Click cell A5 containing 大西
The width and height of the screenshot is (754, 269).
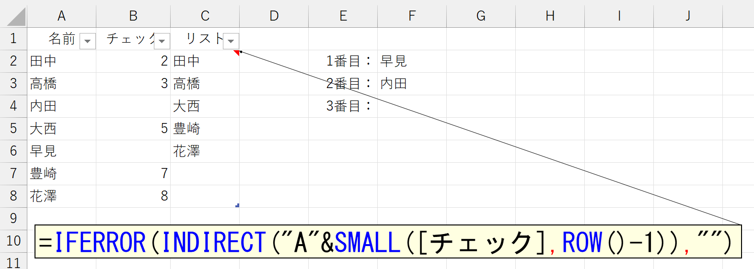click(x=61, y=129)
